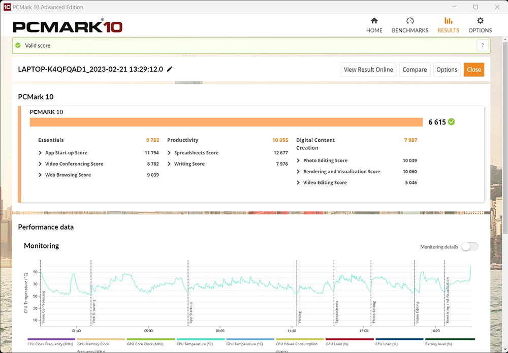The width and height of the screenshot is (508, 353).
Task: Click the pencil icon to rename result
Action: (x=170, y=69)
